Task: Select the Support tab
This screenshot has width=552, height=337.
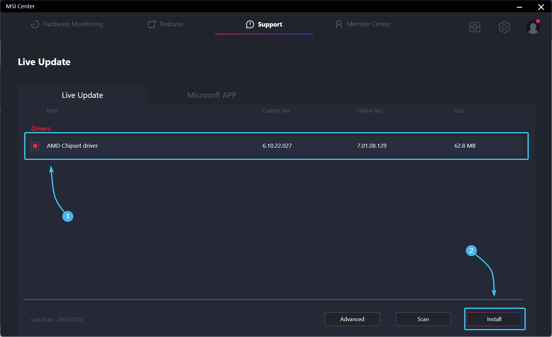Action: tap(264, 24)
